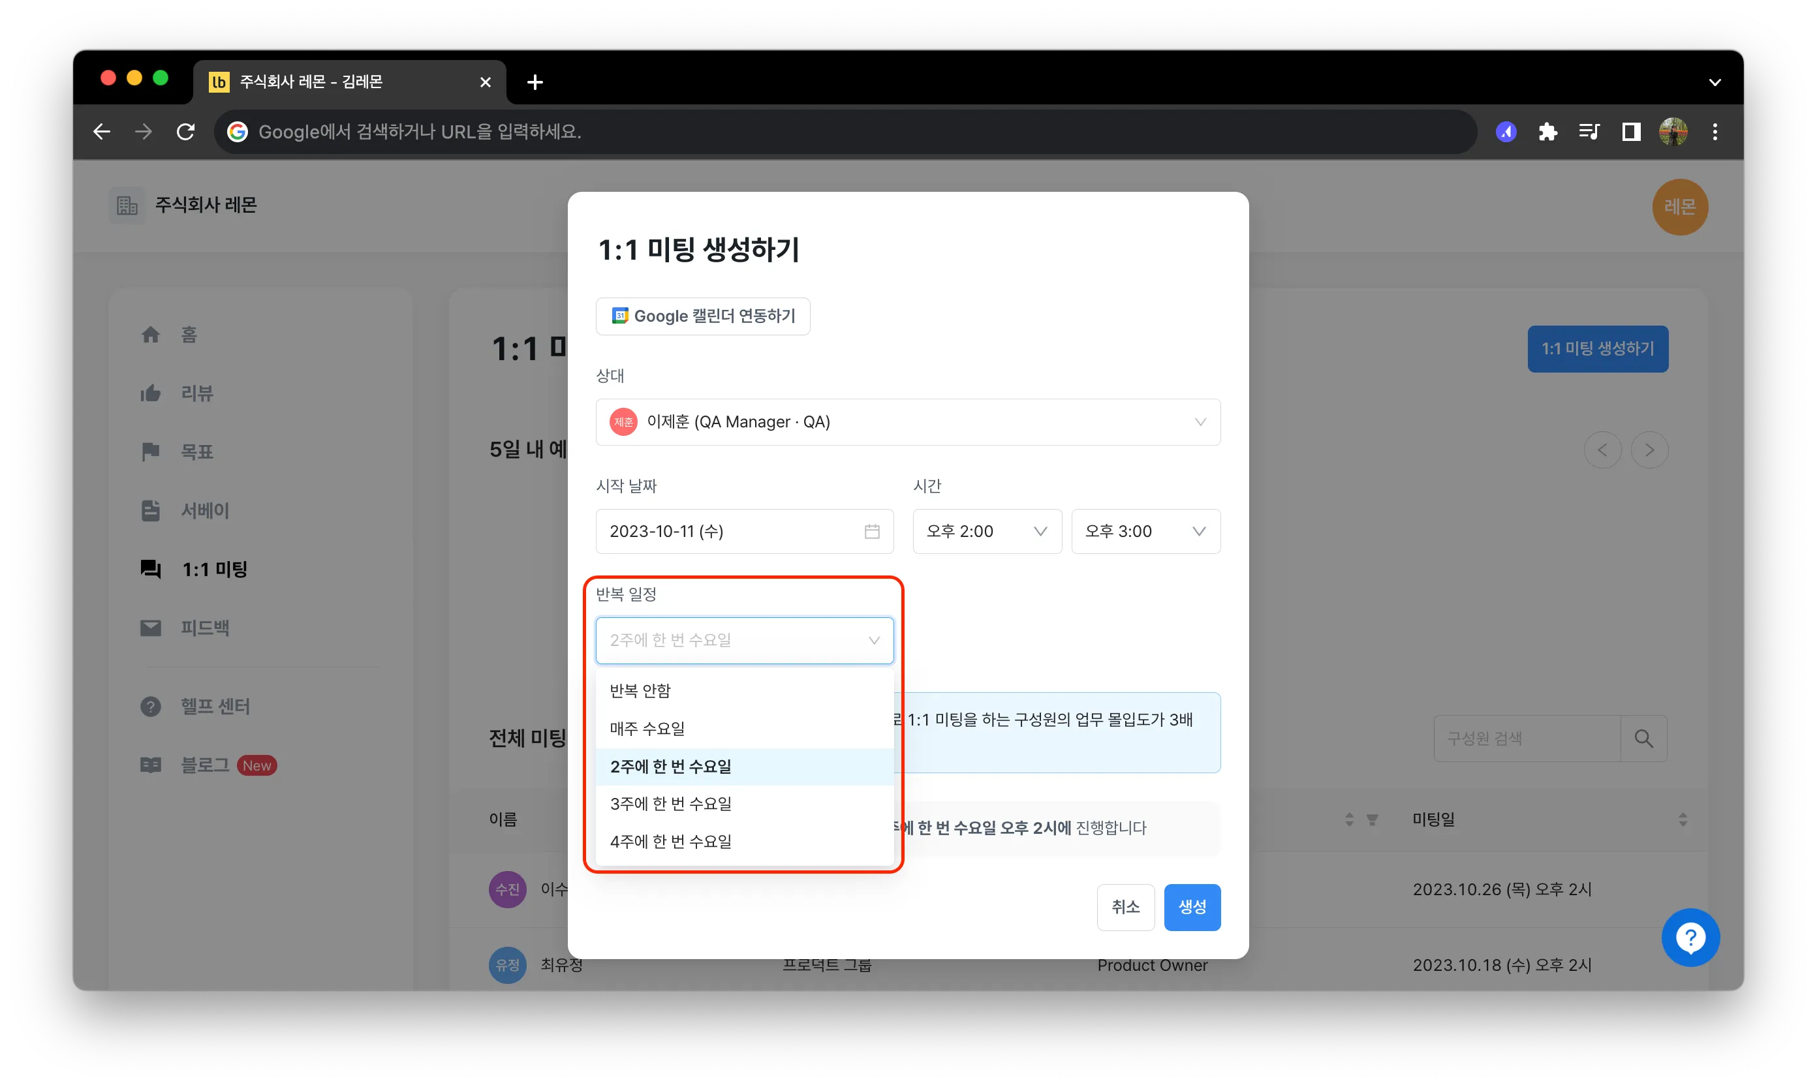Collapse the 반복 일정 select box
Screen dimensions: 1817x1087
(x=745, y=640)
